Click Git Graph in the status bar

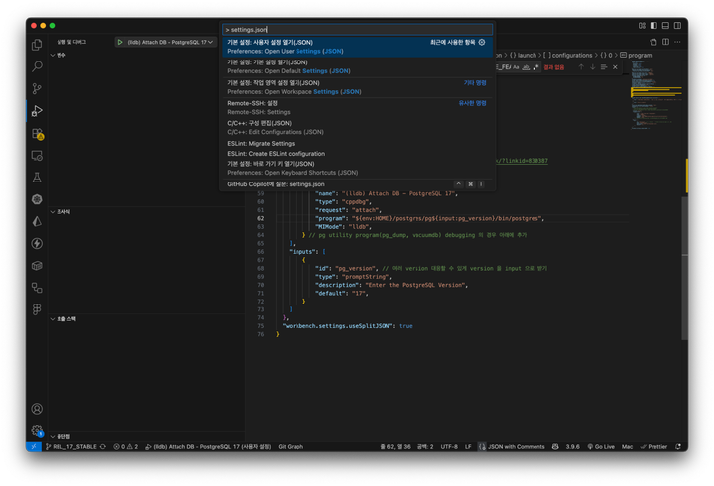(x=291, y=447)
